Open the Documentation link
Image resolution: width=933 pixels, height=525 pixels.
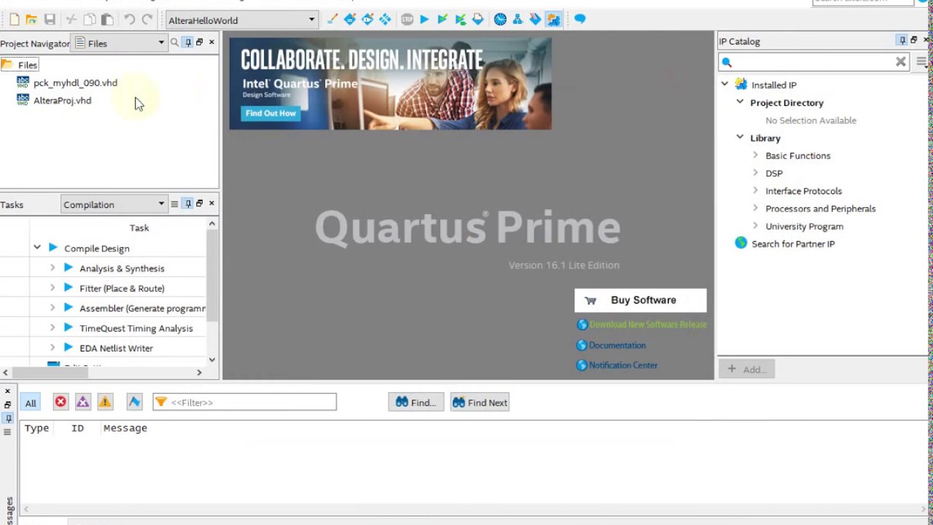pyautogui.click(x=617, y=345)
